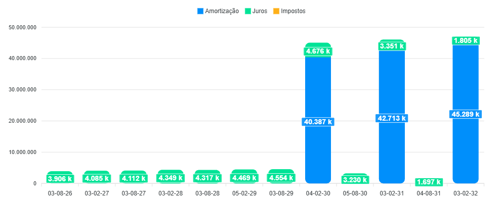This screenshot has height=202, width=502.
Task: Select the 42.713 k amortization bar label
Action: click(x=392, y=118)
